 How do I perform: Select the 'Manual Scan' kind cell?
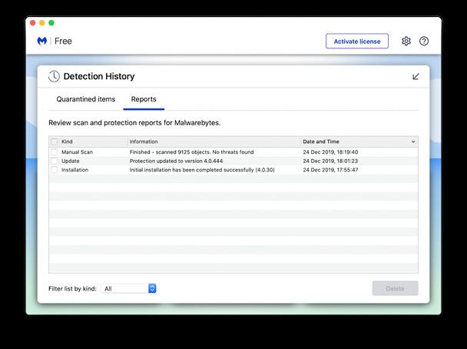77,152
